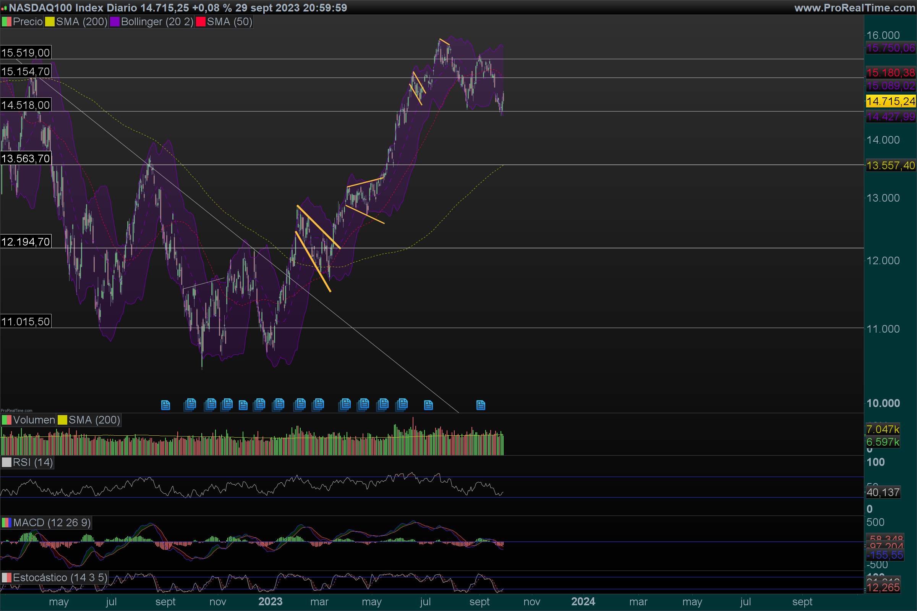Open single news icon between stacked document groups
This screenshot has height=611, width=917.
pos(243,405)
